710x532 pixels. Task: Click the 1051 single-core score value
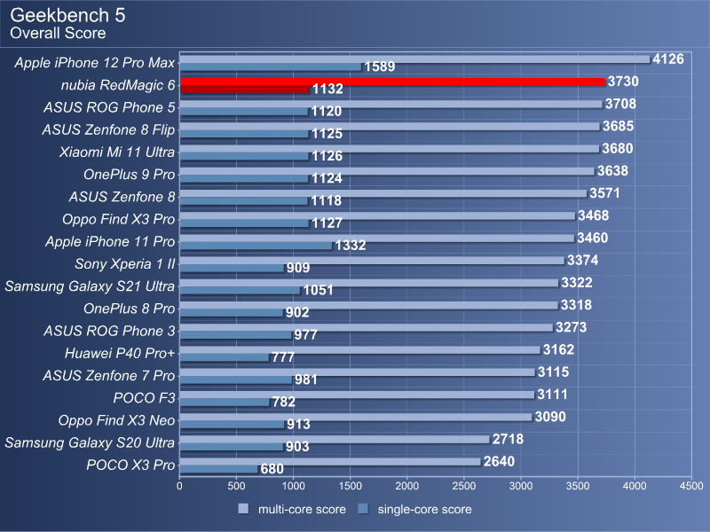coord(319,290)
